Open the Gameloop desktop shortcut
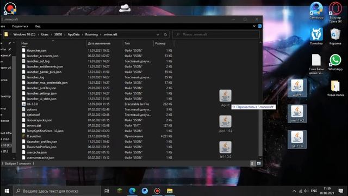348x196 pixels. click(x=316, y=11)
